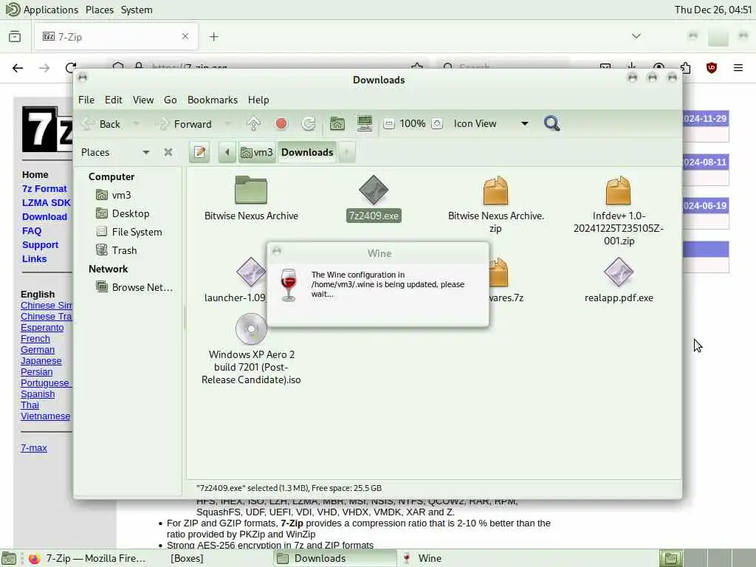Open the 7-max link on the page
The image size is (756, 567).
(34, 448)
